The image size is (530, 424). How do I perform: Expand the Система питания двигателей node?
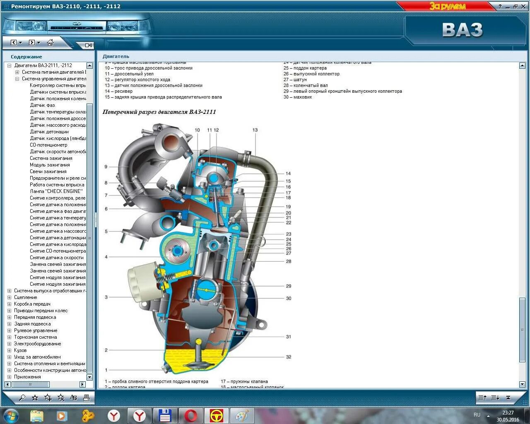click(17, 72)
